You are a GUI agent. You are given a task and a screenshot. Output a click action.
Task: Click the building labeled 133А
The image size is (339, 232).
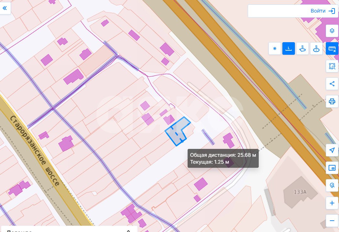(300, 192)
